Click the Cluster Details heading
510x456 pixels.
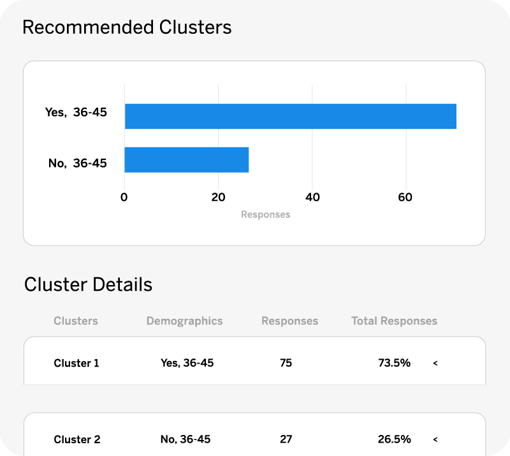[x=88, y=284]
